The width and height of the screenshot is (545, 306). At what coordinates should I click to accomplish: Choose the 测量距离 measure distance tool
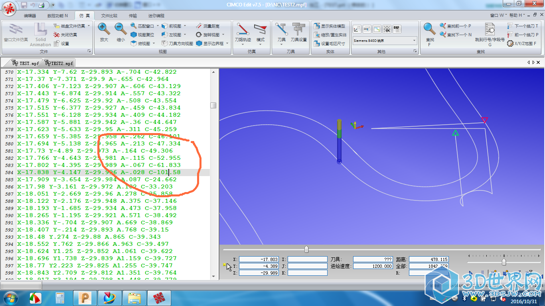pos(208,26)
